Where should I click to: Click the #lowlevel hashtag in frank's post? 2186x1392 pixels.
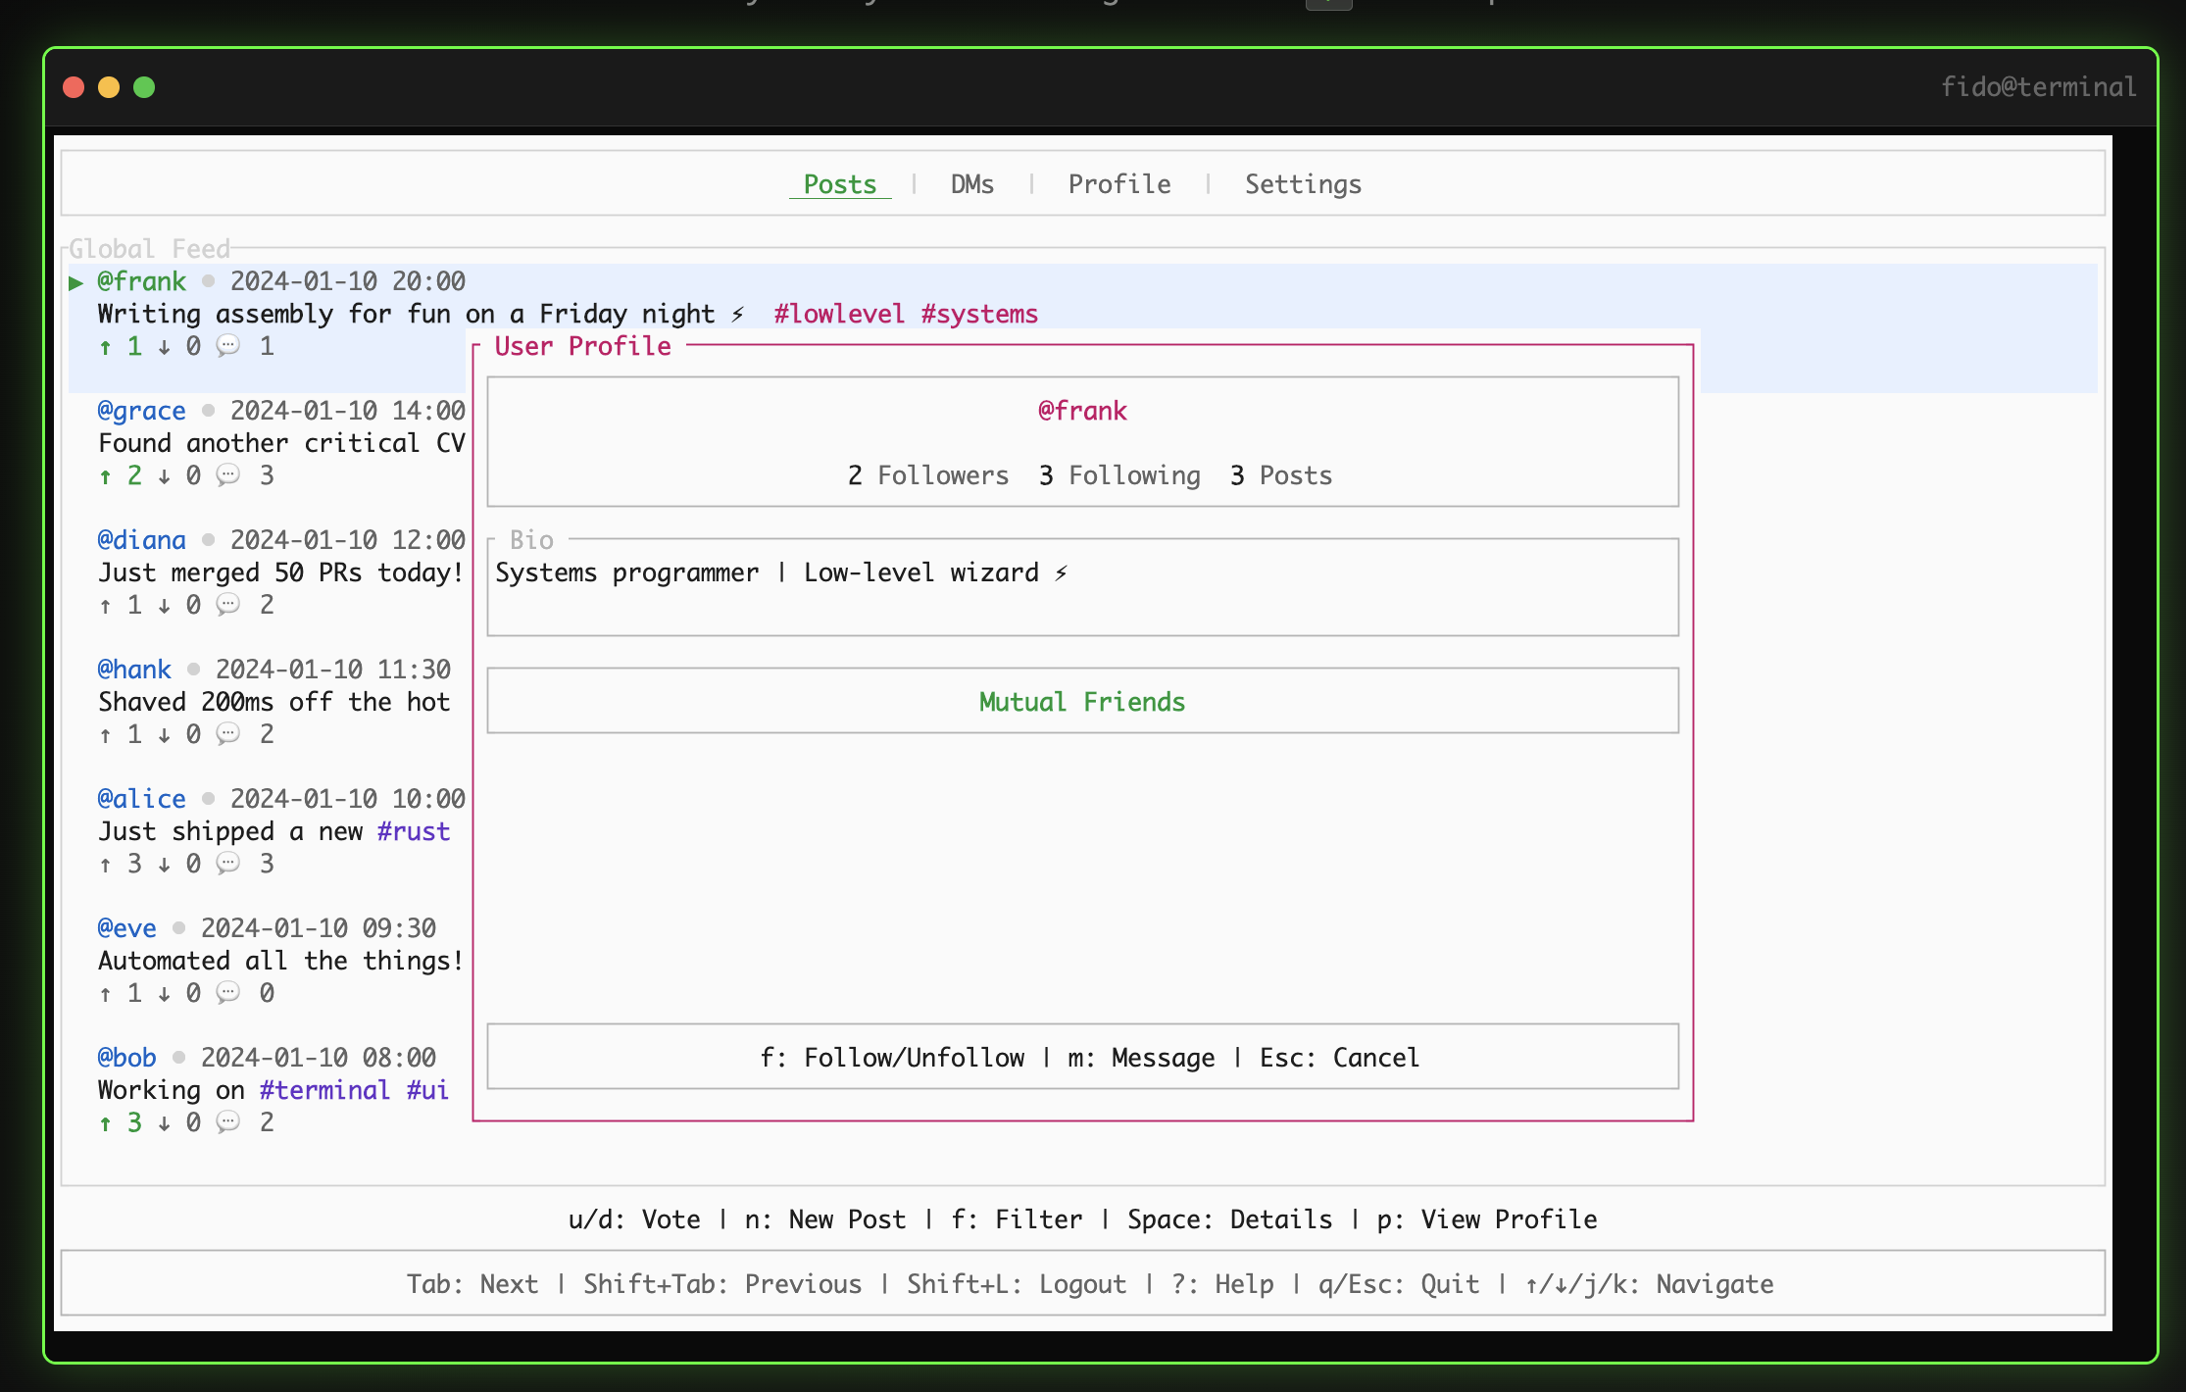tap(839, 314)
